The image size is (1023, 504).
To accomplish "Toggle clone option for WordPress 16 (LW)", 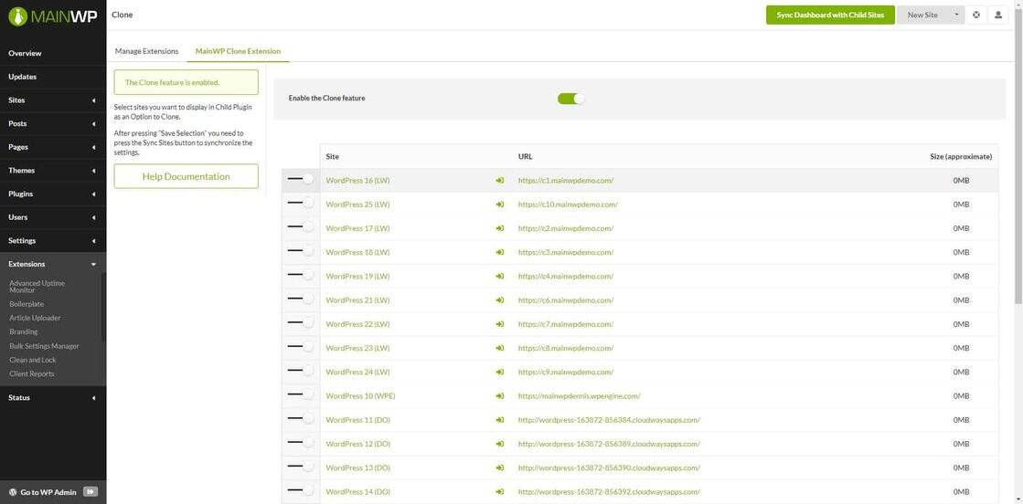I will tap(300, 179).
